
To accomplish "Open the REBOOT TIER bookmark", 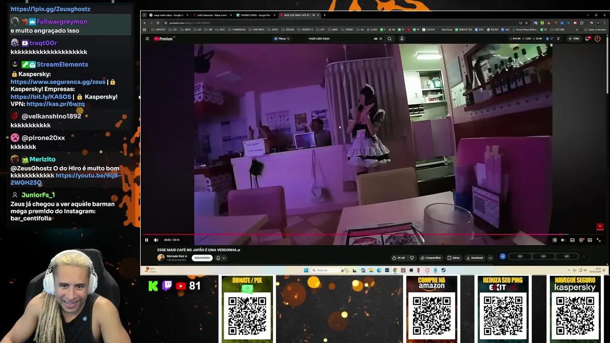I will click(464, 30).
